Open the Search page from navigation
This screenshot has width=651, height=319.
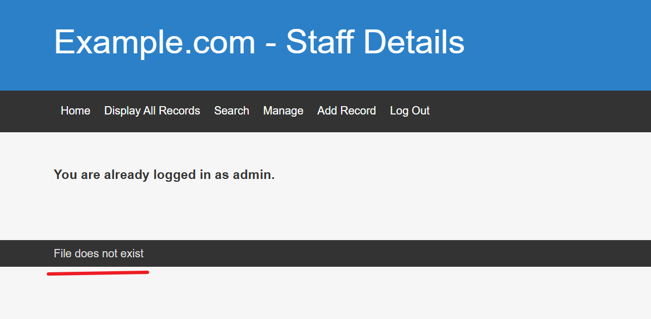pyautogui.click(x=231, y=111)
